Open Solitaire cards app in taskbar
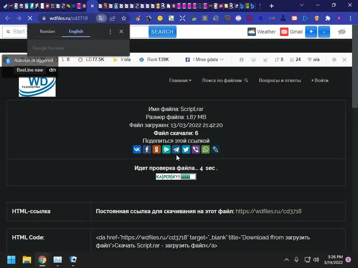This screenshot has height=268, width=358. click(73, 260)
